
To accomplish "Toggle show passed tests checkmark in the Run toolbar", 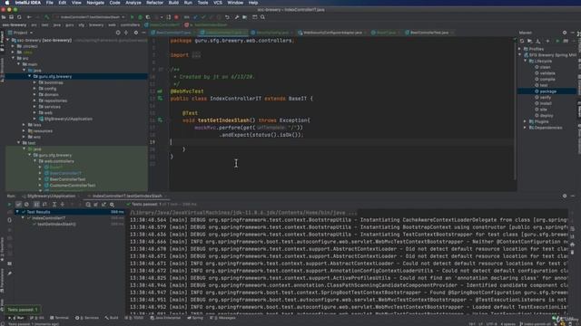I will pos(18,205).
